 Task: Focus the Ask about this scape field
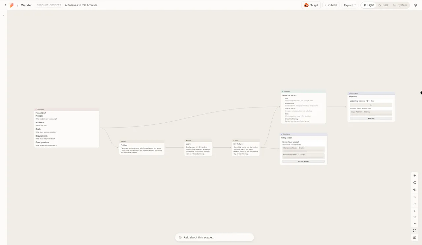click(x=214, y=237)
